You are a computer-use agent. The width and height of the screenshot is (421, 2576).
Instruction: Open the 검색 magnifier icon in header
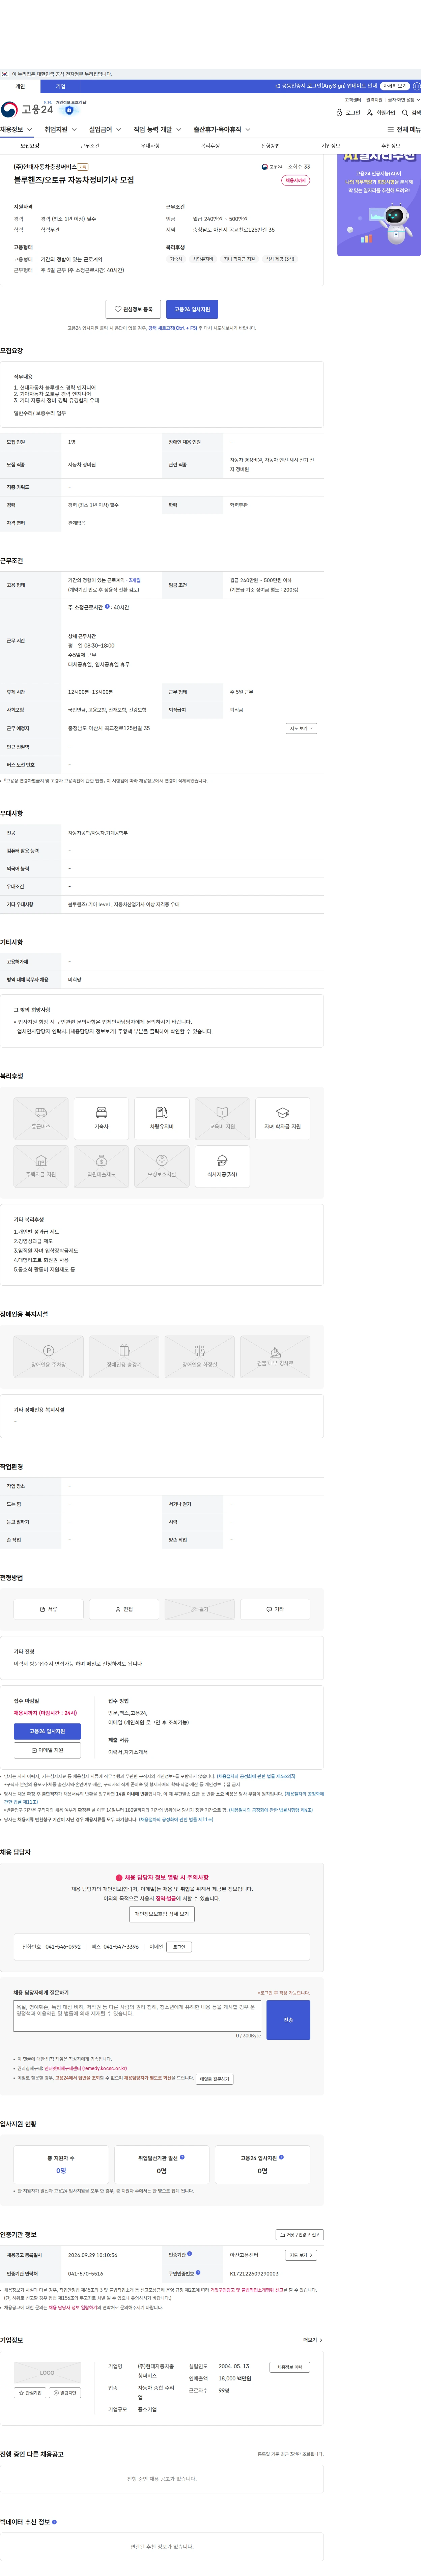tap(411, 113)
